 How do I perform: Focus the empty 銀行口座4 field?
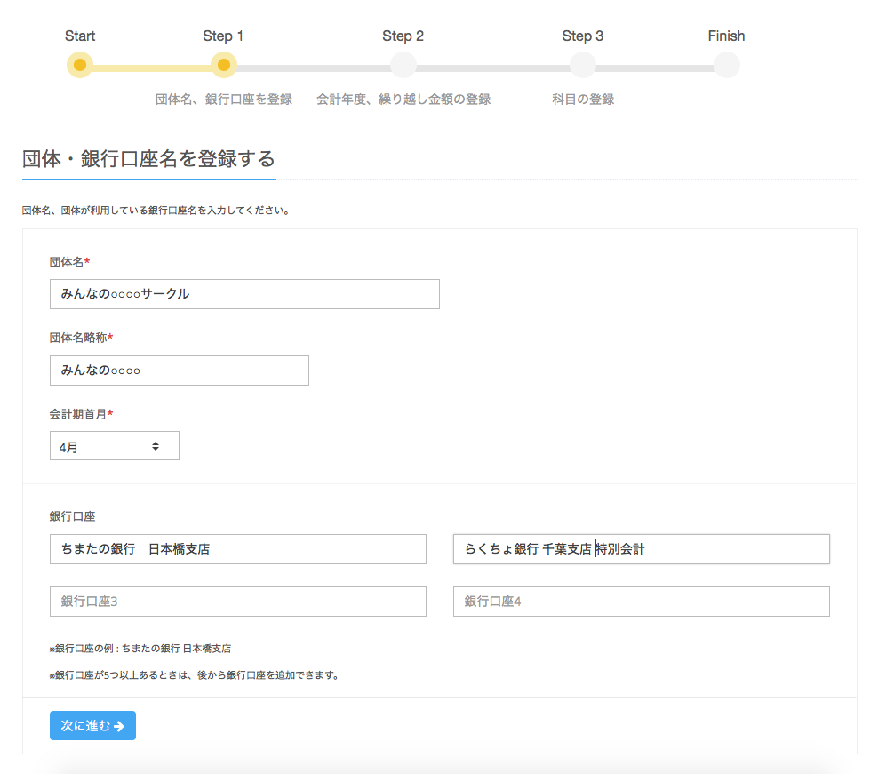pyautogui.click(x=641, y=602)
